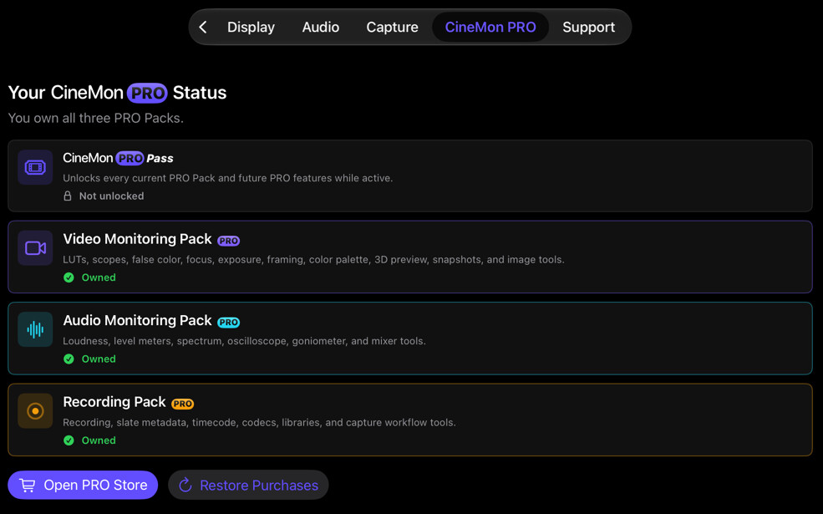The width and height of the screenshot is (823, 514).
Task: Open the PRO Store
Action: [83, 485]
